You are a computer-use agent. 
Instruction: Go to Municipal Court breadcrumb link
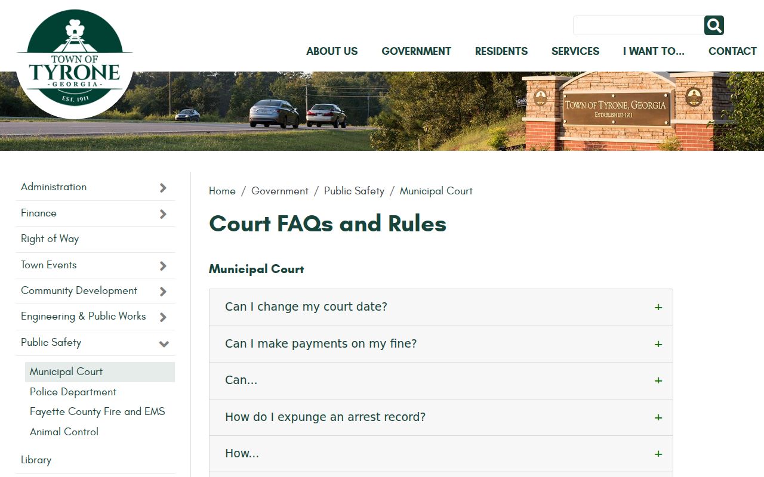tap(436, 191)
